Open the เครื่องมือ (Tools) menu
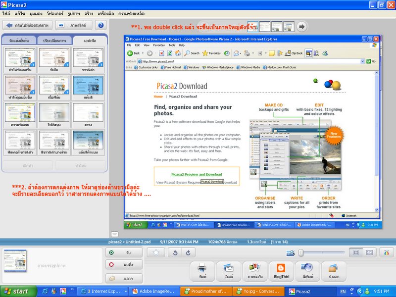The height and width of the screenshot is (297, 396). (105, 14)
